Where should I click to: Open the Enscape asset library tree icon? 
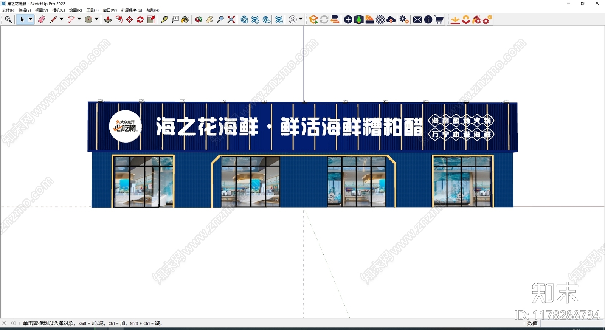[359, 20]
